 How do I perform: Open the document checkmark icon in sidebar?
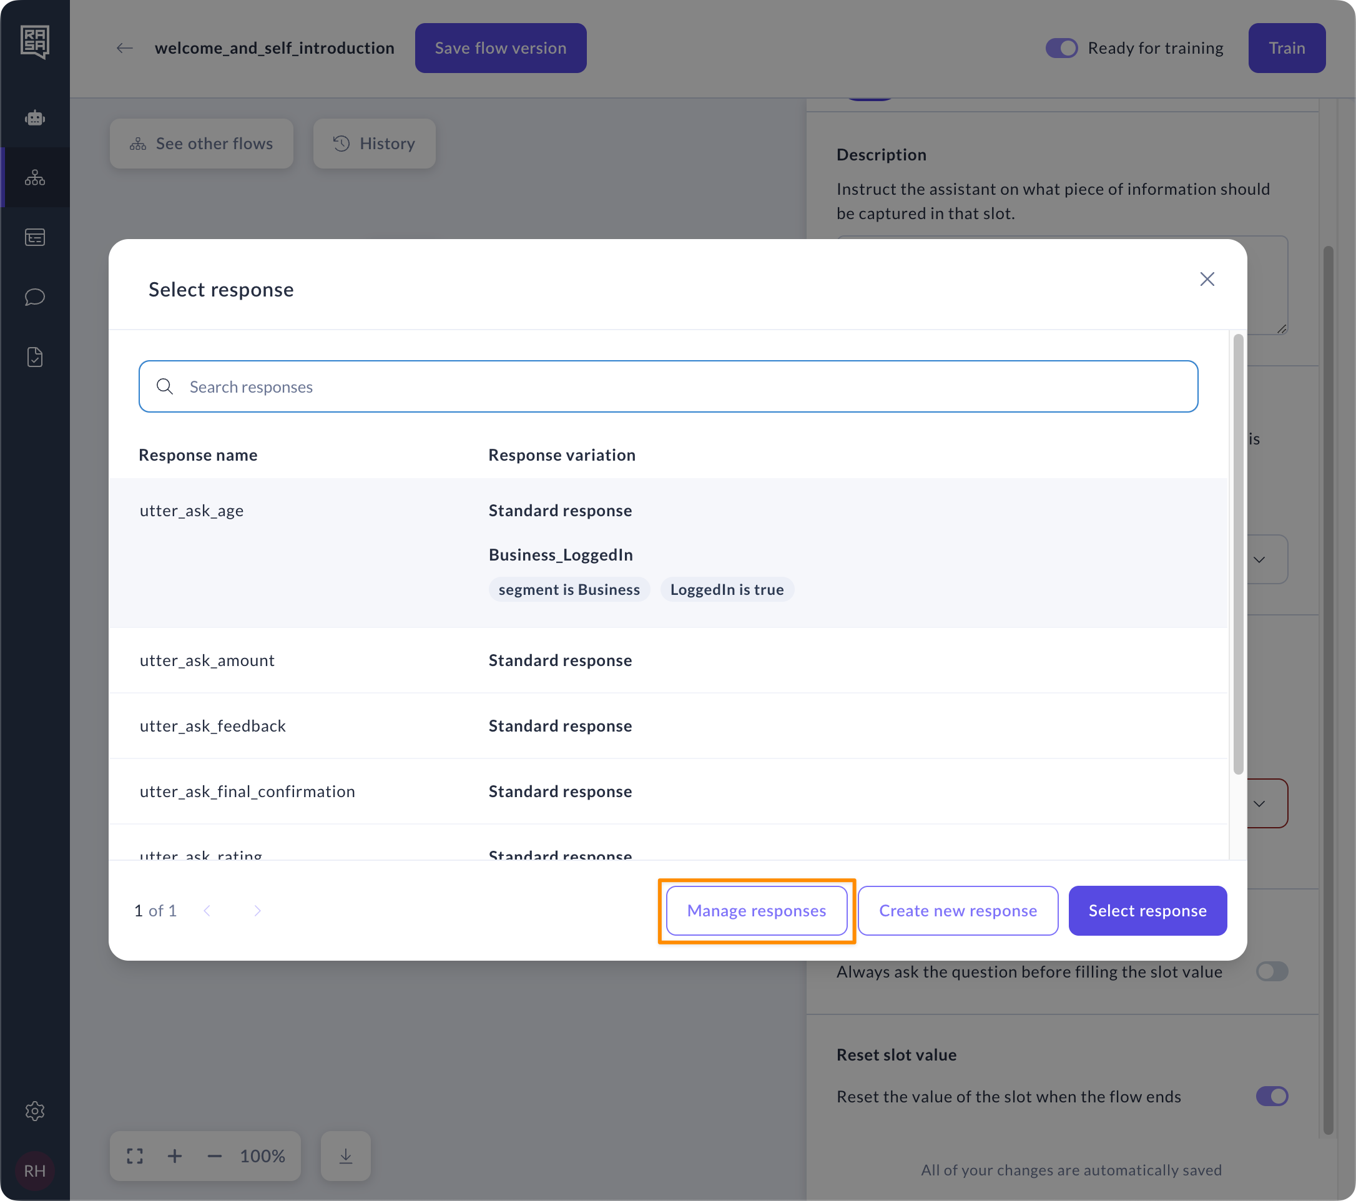tap(34, 357)
